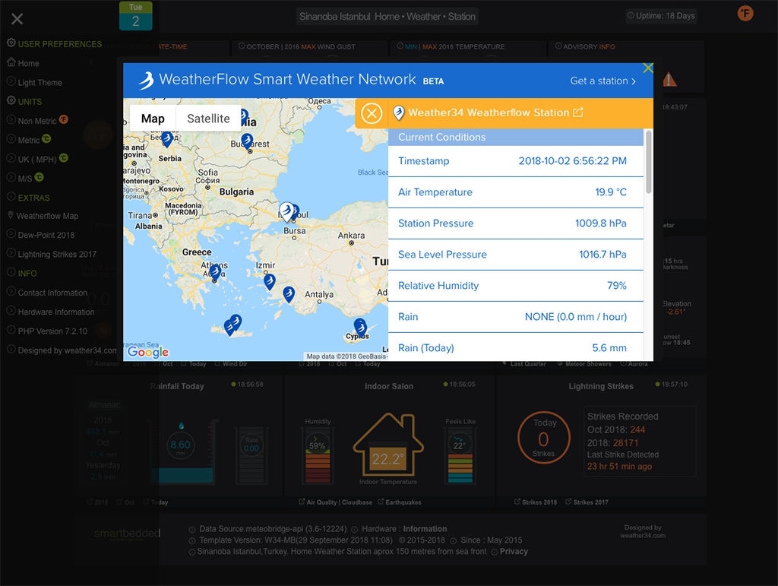Open Hardware : Information link in footer
Screen dimensions: 778x586
[404, 529]
